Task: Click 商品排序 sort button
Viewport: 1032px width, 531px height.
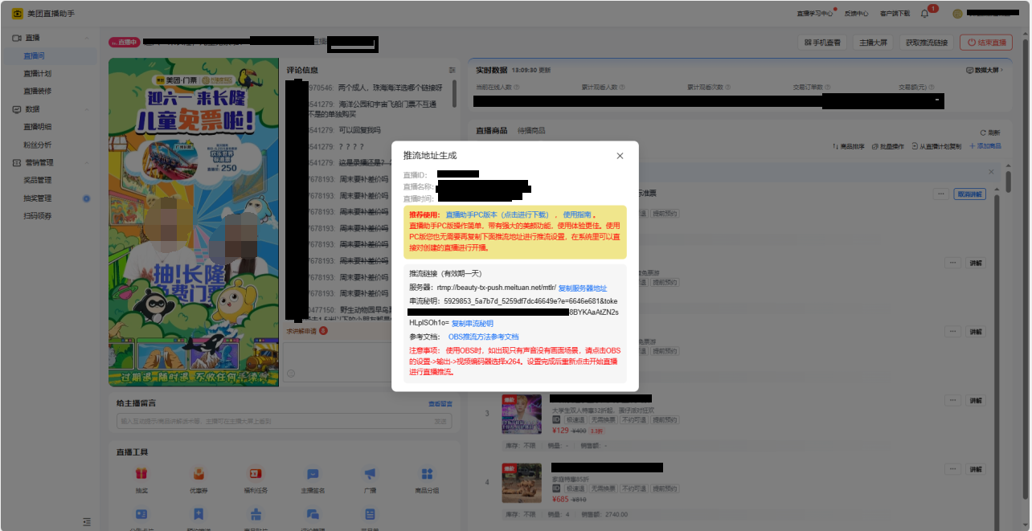Action: click(849, 147)
